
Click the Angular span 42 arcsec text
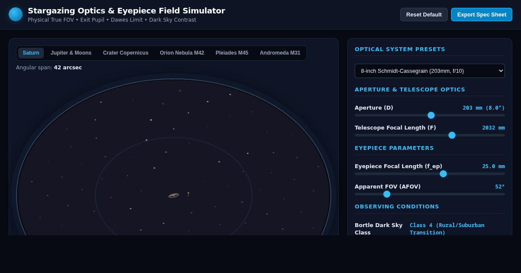(49, 68)
